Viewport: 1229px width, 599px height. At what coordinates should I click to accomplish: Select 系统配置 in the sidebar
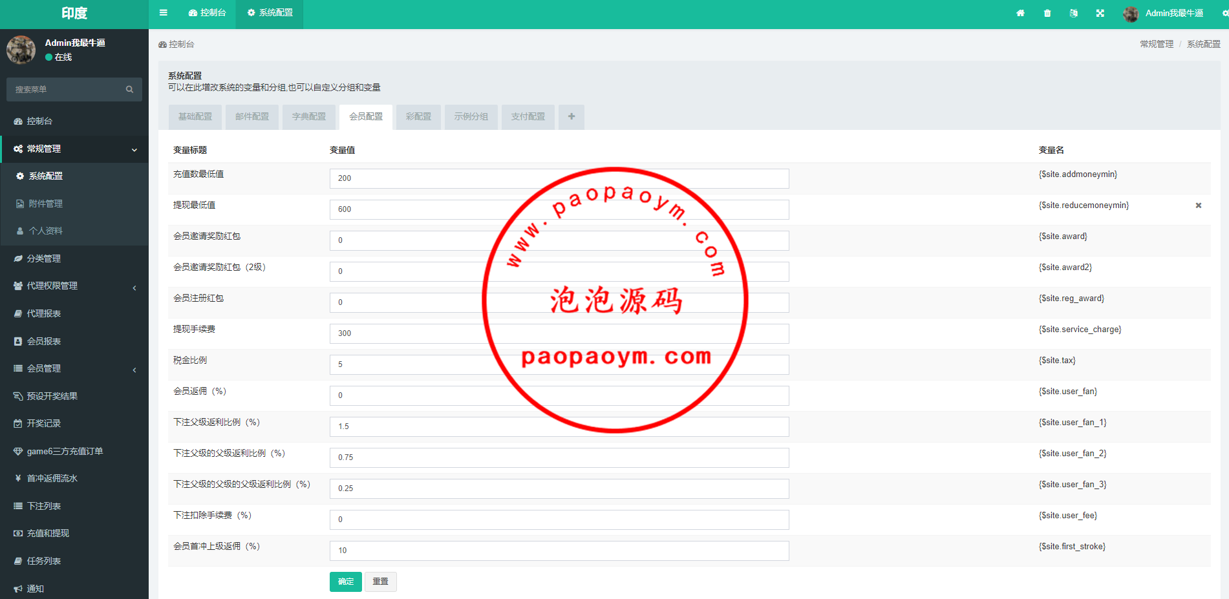[x=74, y=176]
